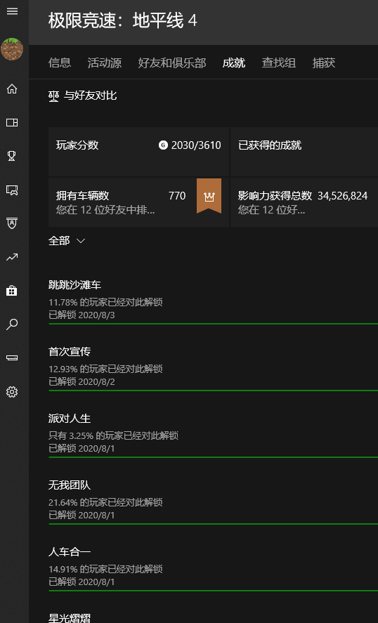Open the hamburger navigation menu
The image size is (378, 623).
(x=13, y=11)
